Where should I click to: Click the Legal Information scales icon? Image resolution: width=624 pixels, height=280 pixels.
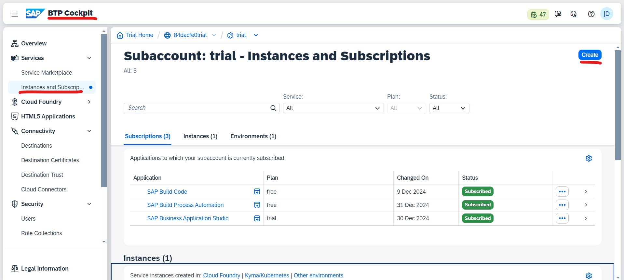[15, 269]
